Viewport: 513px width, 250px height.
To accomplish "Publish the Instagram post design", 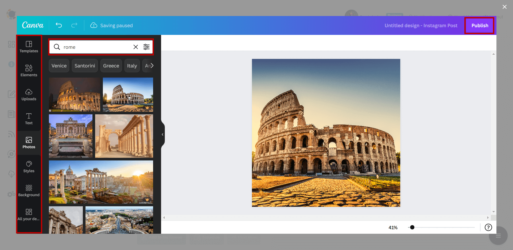I will pyautogui.click(x=479, y=25).
